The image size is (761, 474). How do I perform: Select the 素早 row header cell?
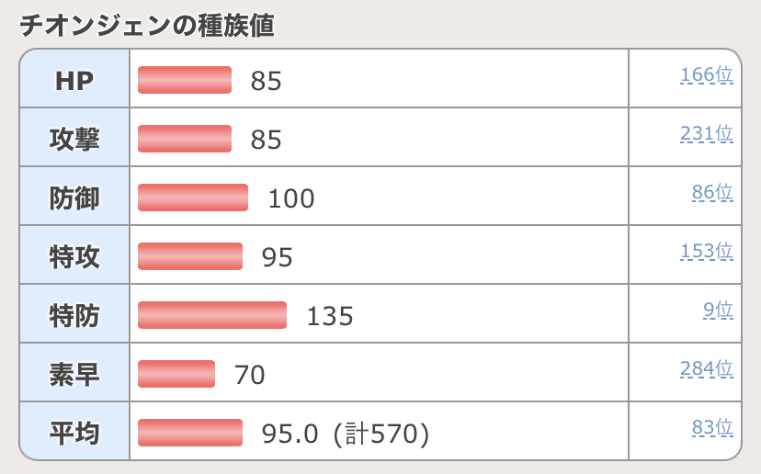coord(74,372)
